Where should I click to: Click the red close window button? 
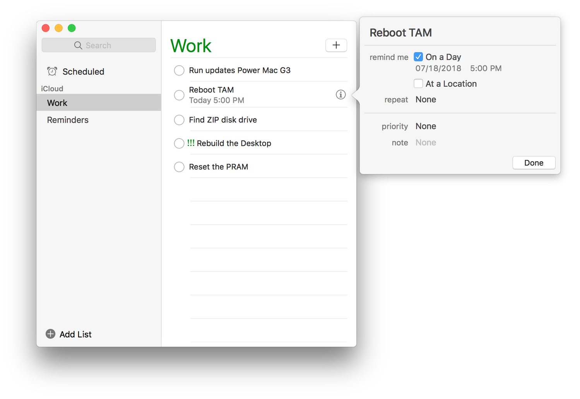coord(46,28)
